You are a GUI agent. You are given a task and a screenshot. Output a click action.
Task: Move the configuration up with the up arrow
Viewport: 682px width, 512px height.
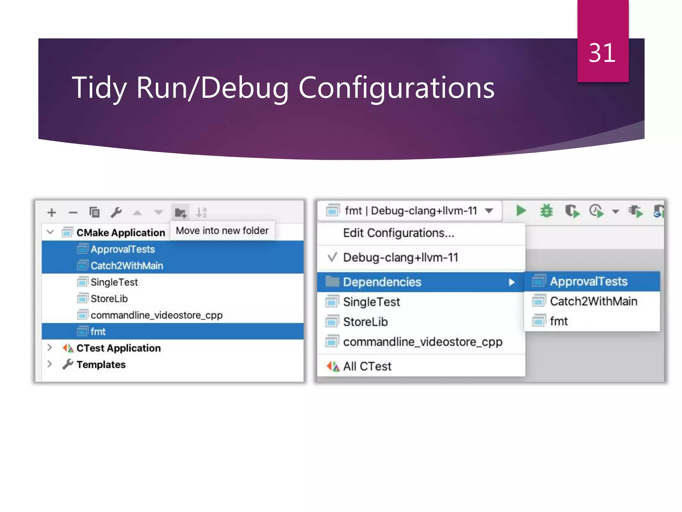pos(137,213)
